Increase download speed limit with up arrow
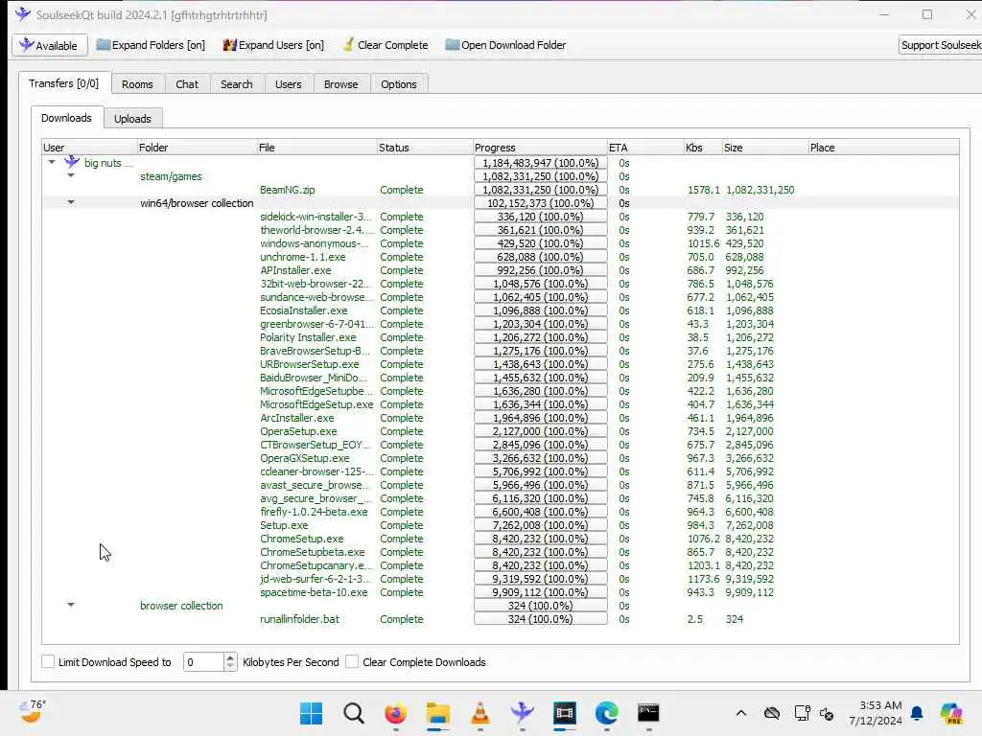This screenshot has width=982, height=736. (x=230, y=657)
